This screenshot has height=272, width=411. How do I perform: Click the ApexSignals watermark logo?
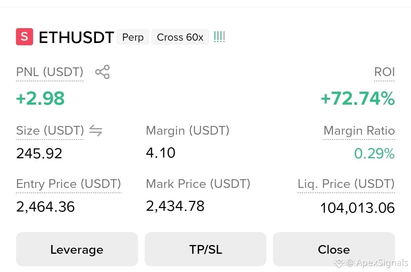tap(339, 262)
